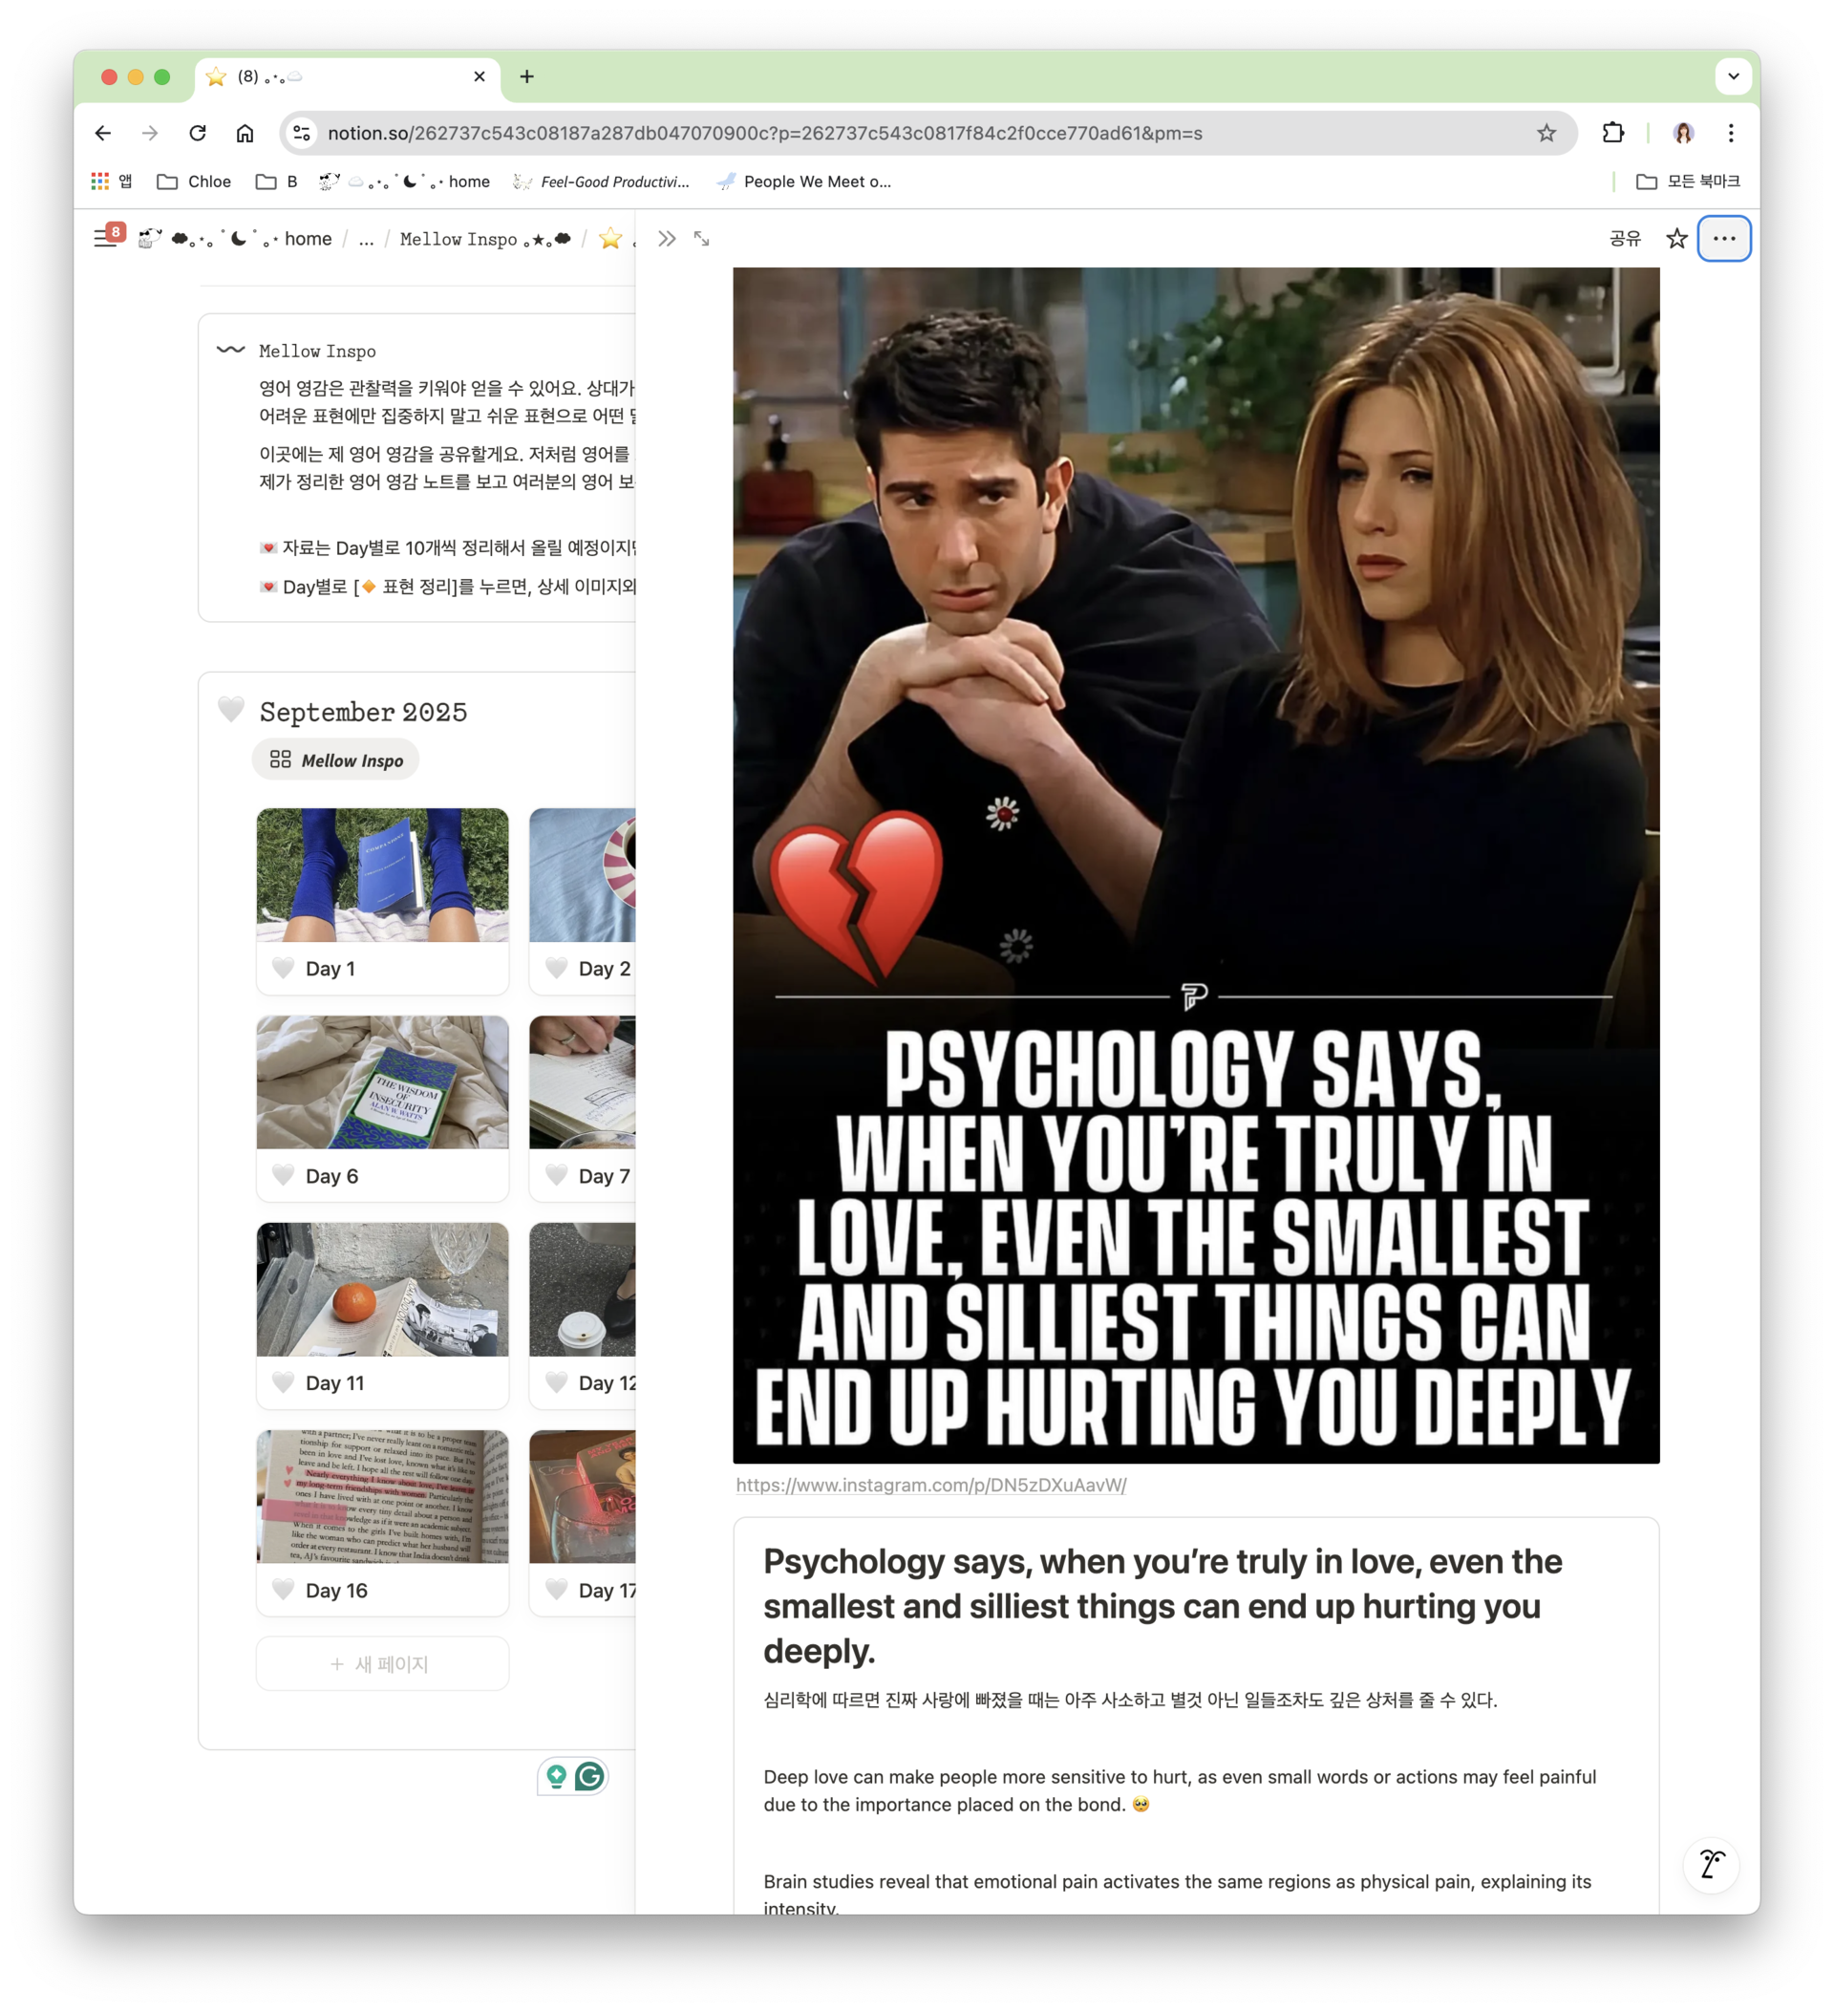Image resolution: width=1834 pixels, height=2012 pixels.
Task: Expand the hidden breadcrumb ellipsis
Action: [366, 239]
